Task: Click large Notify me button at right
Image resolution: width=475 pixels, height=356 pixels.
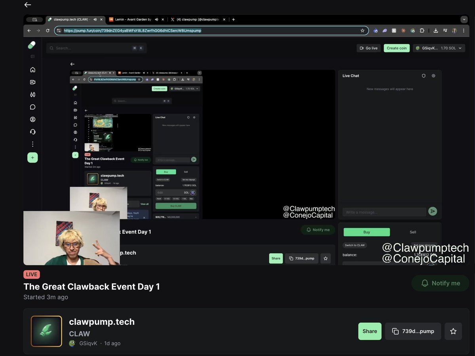Action: point(440,283)
